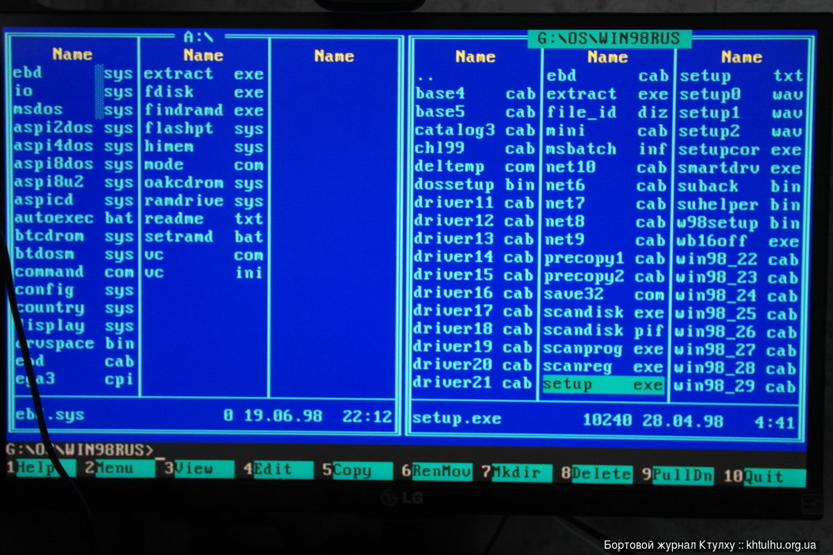Select the smartdrv.exe file
This screenshot has height=555, width=833.
[x=739, y=168]
